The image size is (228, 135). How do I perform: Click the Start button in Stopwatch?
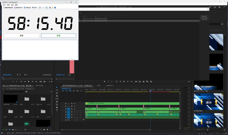(58, 35)
